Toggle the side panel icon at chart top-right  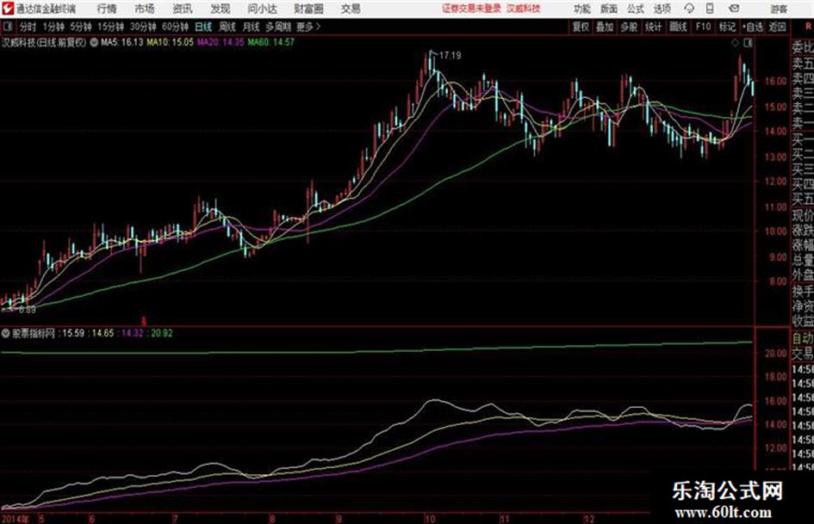748,43
